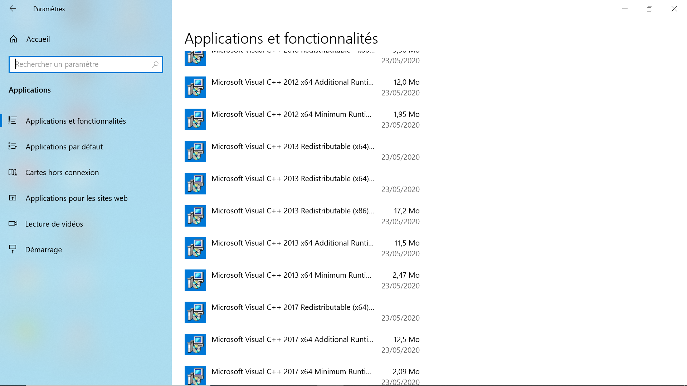
Task: Click the Démarrage startup icon
Action: (x=13, y=249)
